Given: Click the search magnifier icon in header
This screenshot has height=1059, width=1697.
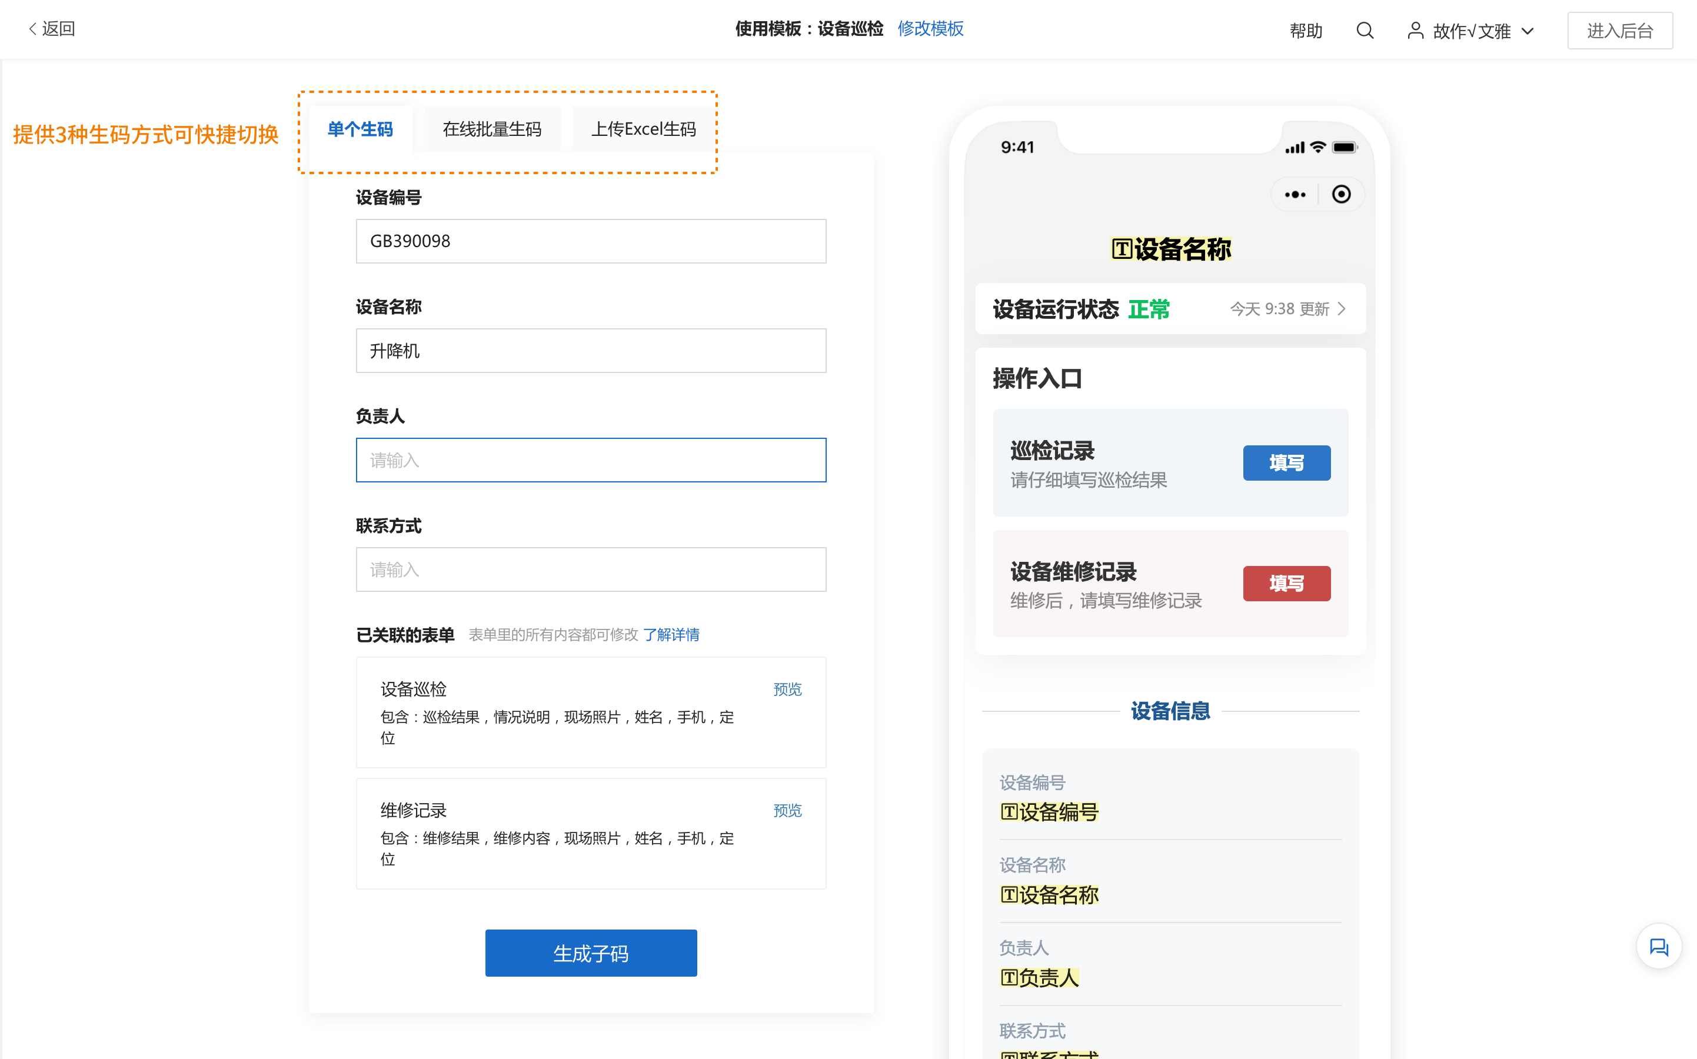Looking at the screenshot, I should [1365, 31].
